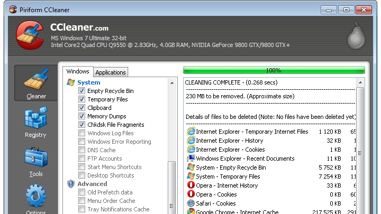Click the 100% green progress bar
This screenshot has width=381, height=214.
click(274, 70)
